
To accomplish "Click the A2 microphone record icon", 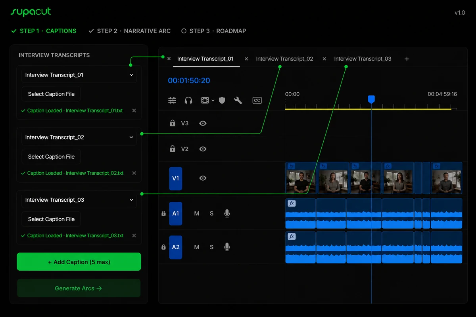I will pos(227,247).
